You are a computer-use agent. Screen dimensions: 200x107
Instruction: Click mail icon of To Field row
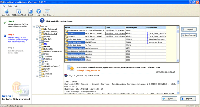click(66, 45)
